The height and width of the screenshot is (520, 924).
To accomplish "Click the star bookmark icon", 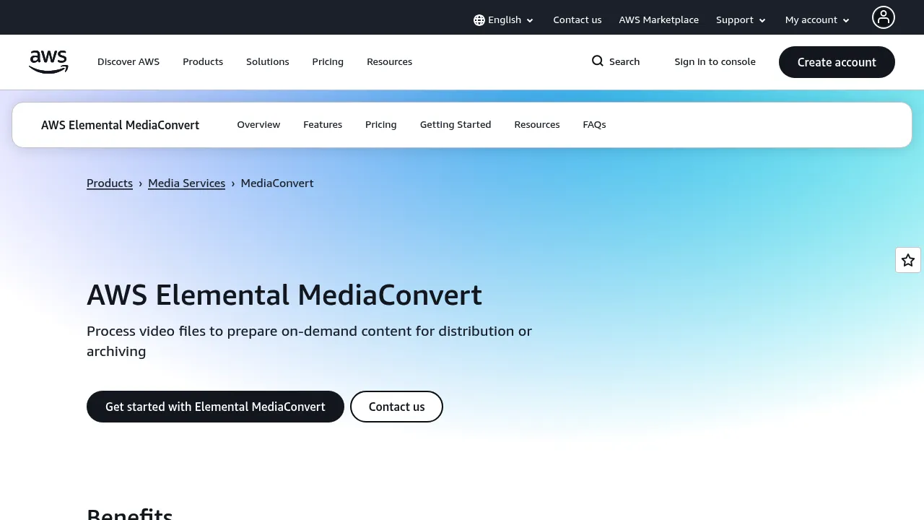I will [908, 260].
